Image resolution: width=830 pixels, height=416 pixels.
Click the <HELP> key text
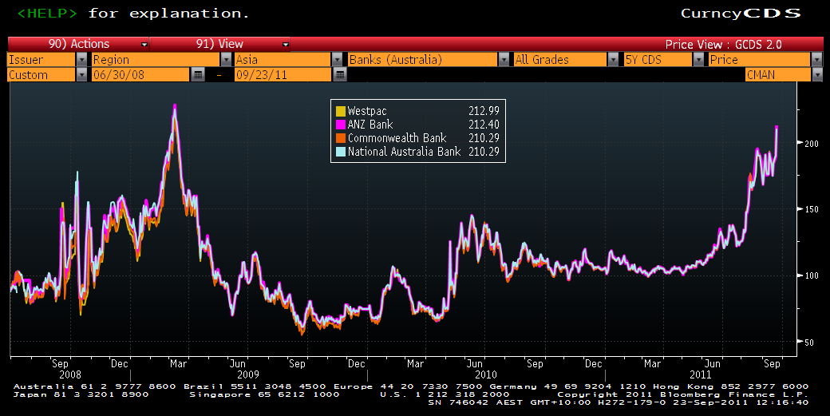(41, 14)
